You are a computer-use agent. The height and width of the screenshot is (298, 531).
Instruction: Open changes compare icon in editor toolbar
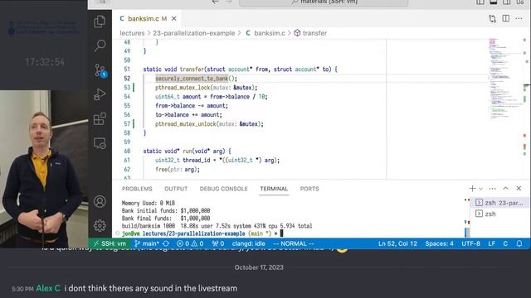pyautogui.click(x=492, y=18)
